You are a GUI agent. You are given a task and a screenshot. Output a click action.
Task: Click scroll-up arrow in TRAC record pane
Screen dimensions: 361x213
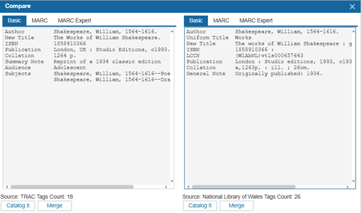(172, 31)
